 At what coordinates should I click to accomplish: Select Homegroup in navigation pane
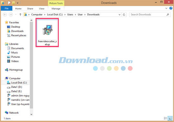(x=16, y=70)
